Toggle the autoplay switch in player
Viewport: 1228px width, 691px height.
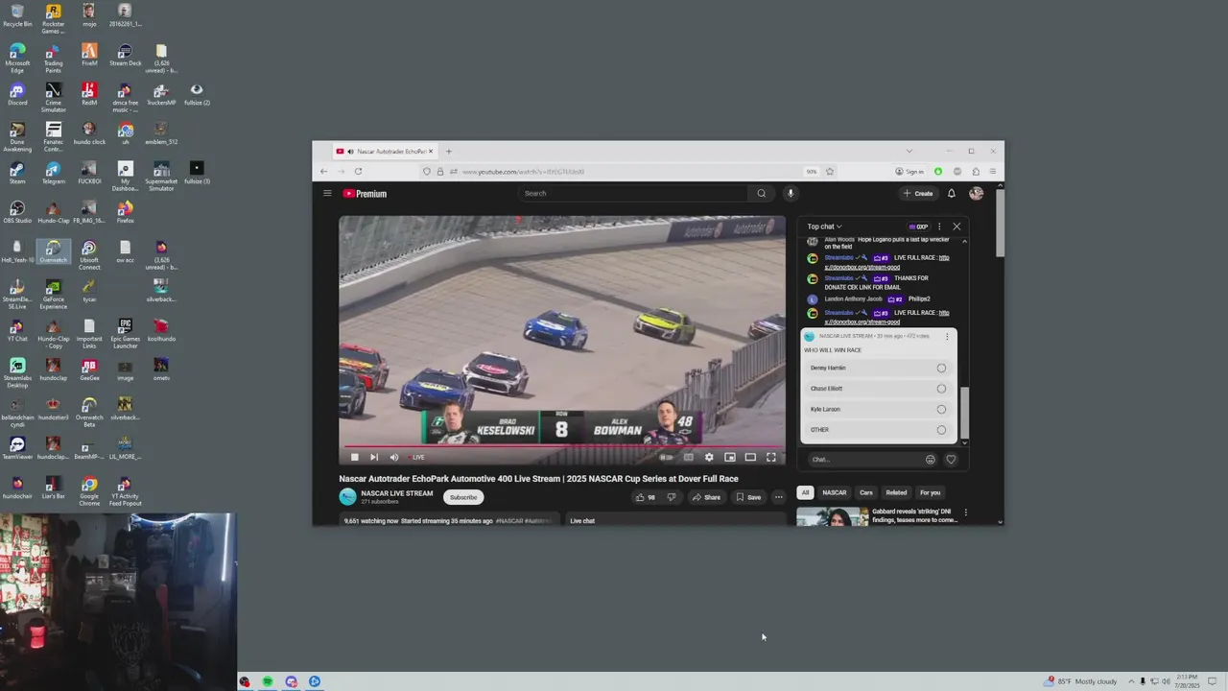click(x=666, y=457)
